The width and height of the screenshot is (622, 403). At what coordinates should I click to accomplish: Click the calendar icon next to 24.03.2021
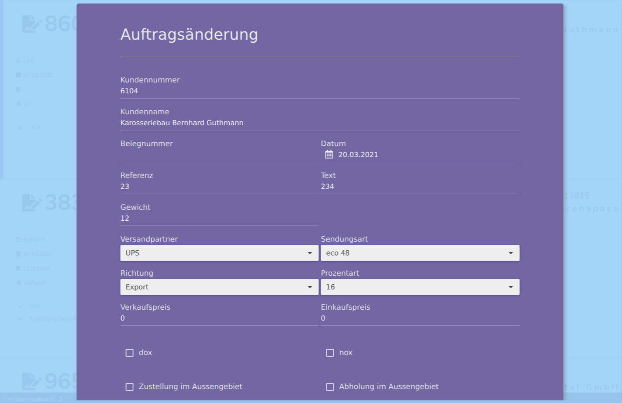18,254
